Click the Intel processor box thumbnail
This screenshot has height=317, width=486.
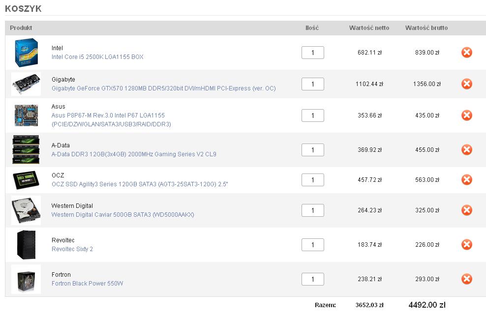click(x=27, y=53)
